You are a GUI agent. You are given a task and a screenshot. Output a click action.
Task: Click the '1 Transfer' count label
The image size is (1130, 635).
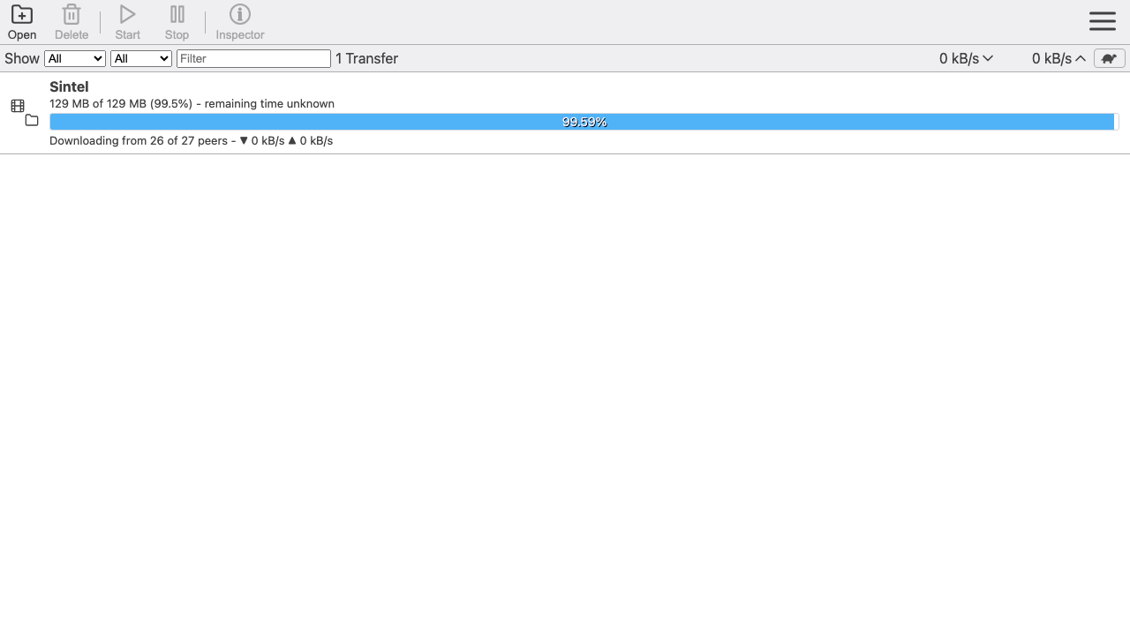pos(367,58)
